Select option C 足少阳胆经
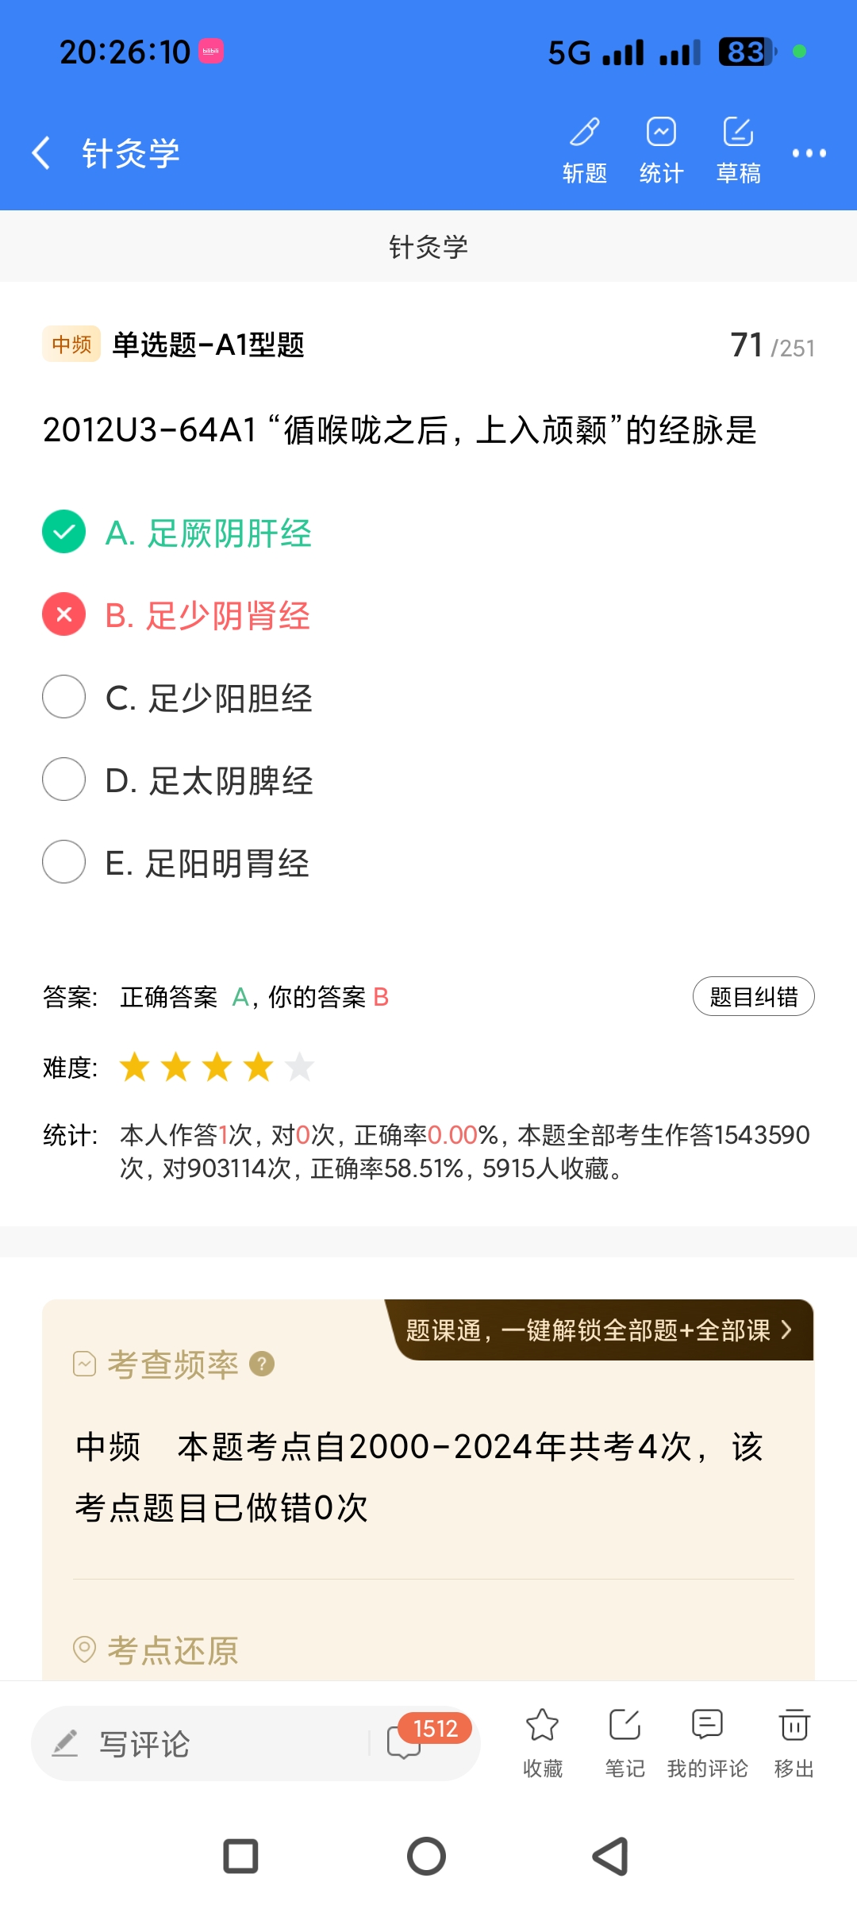 (64, 697)
